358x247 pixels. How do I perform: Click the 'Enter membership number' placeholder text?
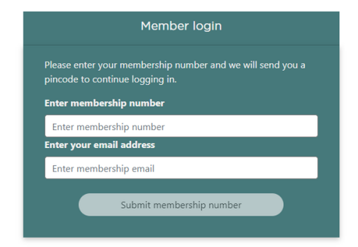point(108,127)
